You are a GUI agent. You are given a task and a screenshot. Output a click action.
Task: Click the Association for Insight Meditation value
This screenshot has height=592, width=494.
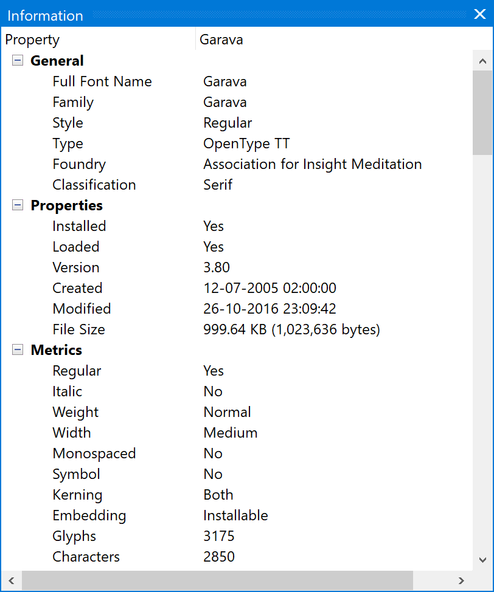313,164
